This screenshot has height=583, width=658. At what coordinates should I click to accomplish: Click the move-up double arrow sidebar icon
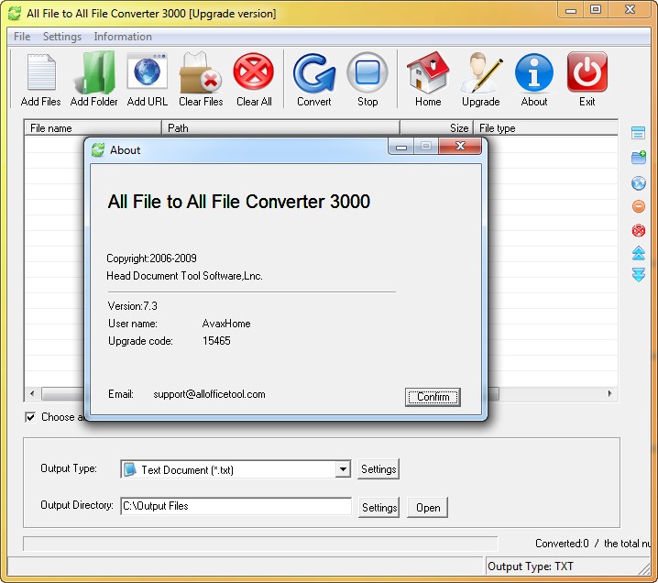(x=638, y=253)
